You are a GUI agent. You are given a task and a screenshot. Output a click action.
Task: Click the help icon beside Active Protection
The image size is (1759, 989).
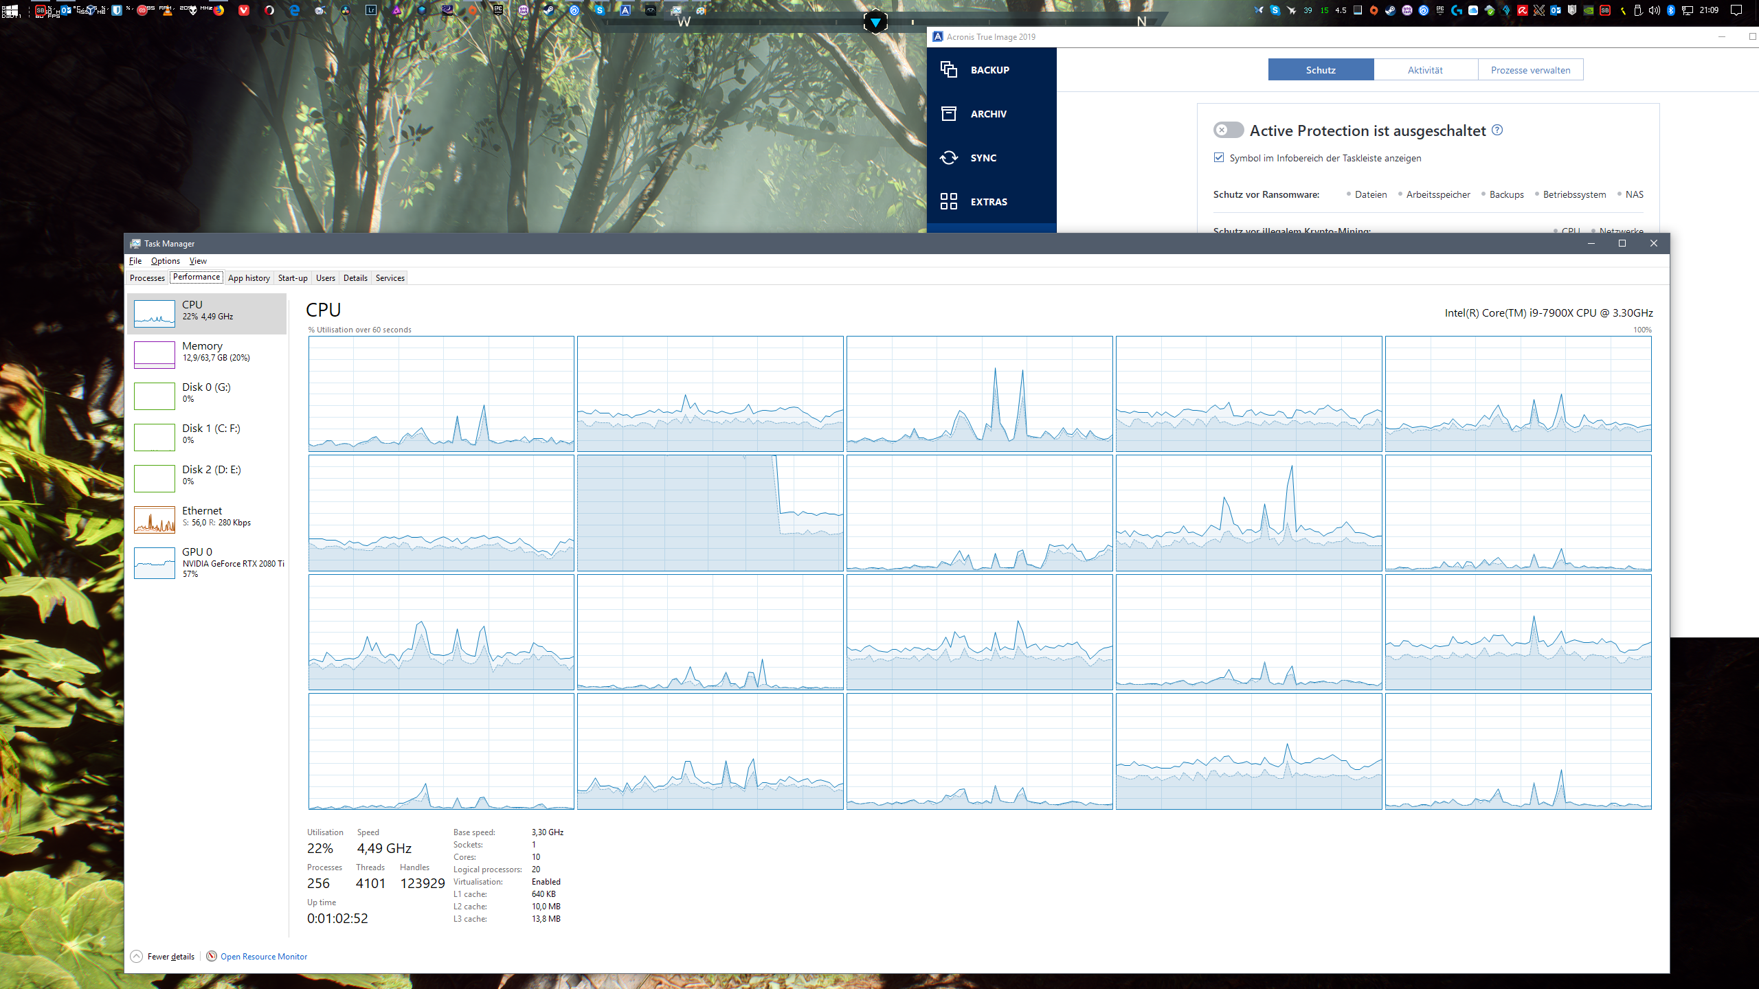[1497, 130]
